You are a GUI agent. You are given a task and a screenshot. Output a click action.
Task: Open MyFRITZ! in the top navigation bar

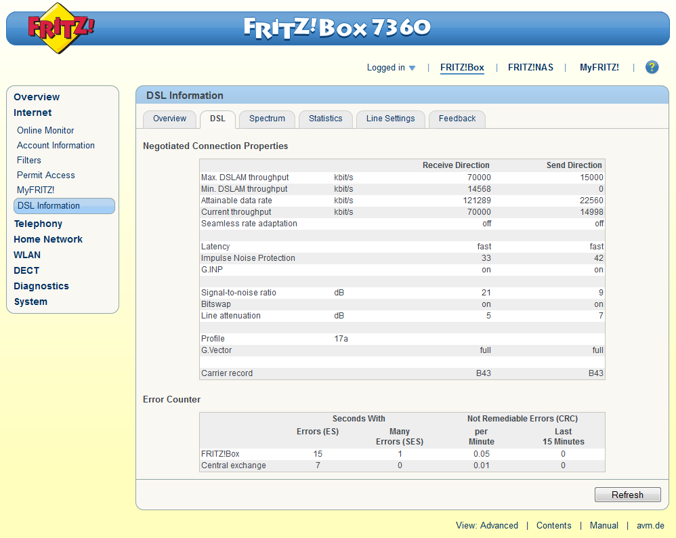coord(599,67)
